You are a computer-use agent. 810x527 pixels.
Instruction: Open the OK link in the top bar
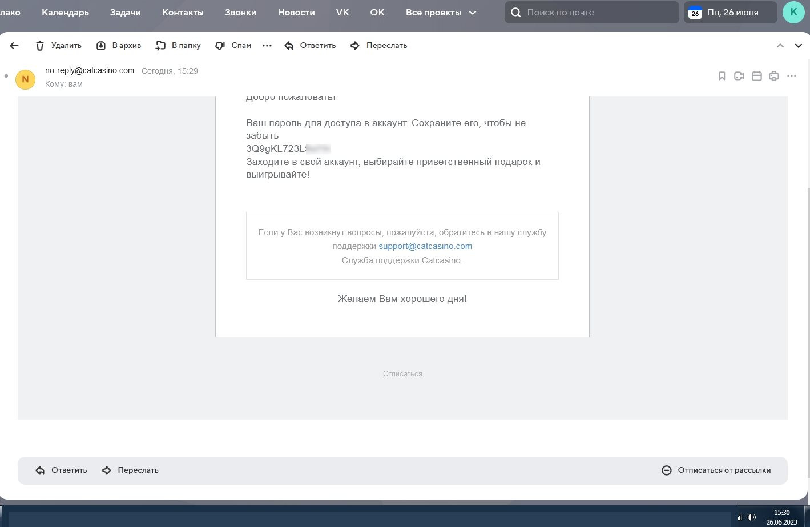[x=377, y=13]
